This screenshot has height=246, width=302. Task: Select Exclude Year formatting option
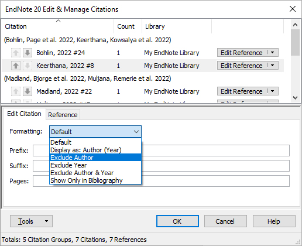95,165
